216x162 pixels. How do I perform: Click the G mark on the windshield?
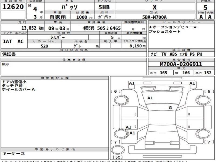(170, 107)
